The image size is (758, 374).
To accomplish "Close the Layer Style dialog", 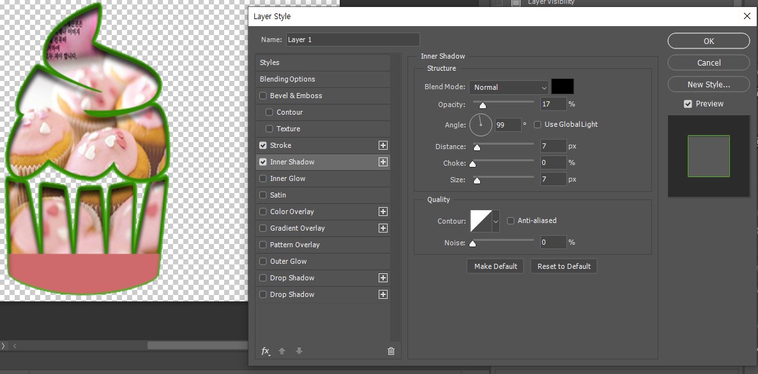I will click(x=747, y=17).
